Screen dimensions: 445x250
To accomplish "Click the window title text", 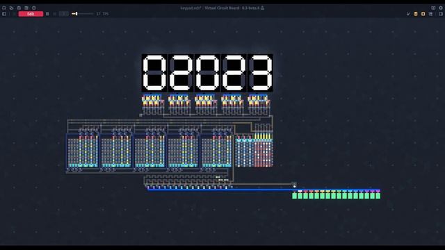I will 220,8.
